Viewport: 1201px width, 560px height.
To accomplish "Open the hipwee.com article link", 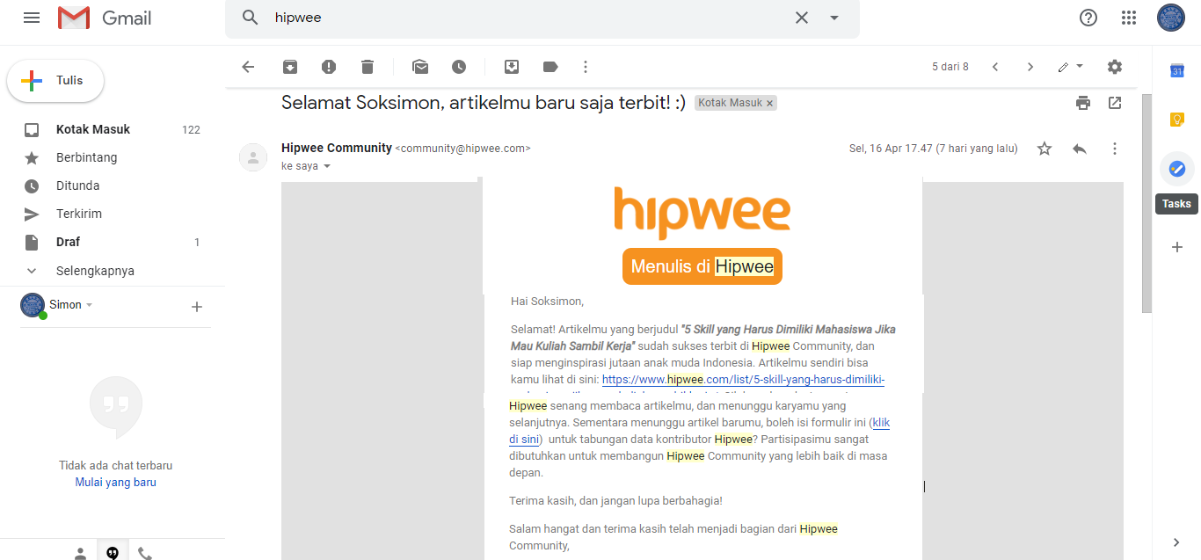I will (x=743, y=379).
